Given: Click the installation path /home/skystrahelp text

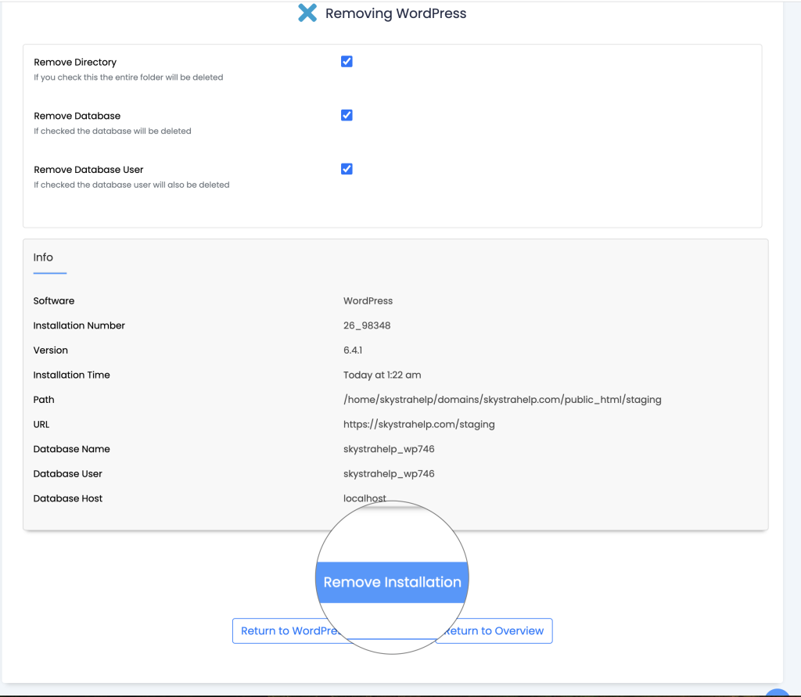Looking at the screenshot, I should (x=501, y=400).
